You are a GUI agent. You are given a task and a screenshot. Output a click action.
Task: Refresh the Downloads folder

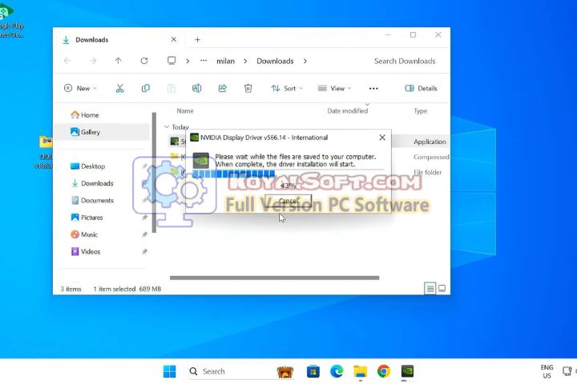(x=144, y=61)
